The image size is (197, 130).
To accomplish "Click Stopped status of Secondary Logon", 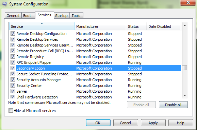I will pos(135,68).
